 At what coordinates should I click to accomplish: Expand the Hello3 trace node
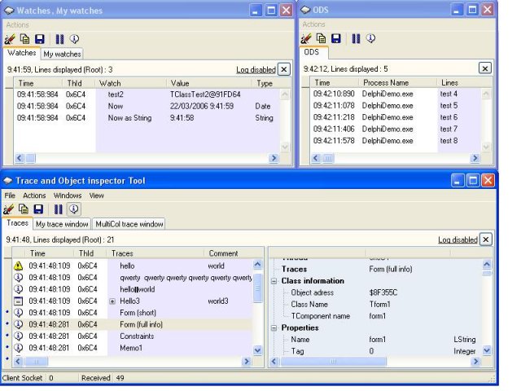pos(112,301)
